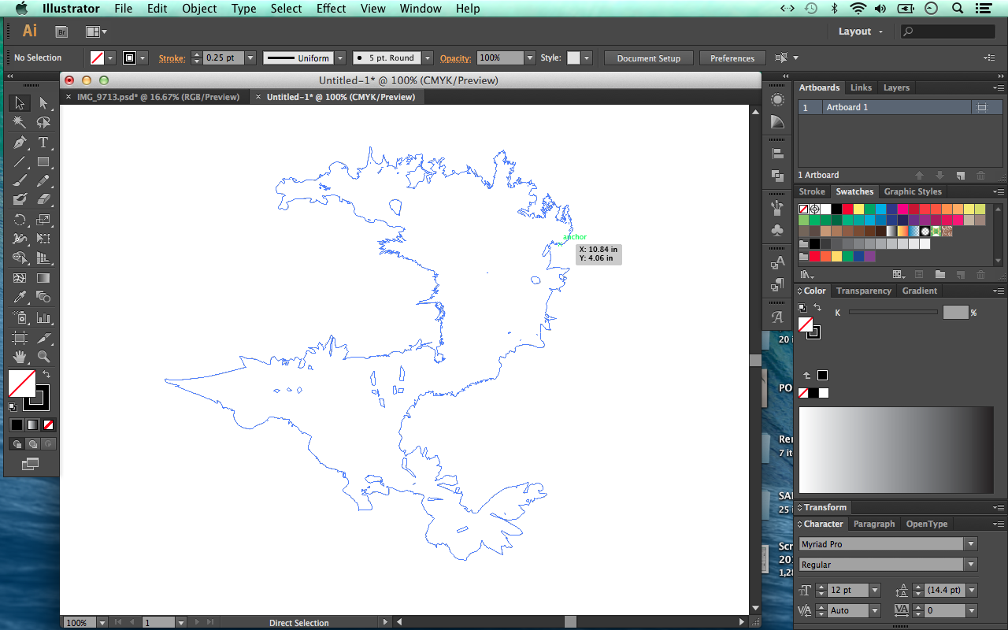Select the Scale tool

pos(43,220)
